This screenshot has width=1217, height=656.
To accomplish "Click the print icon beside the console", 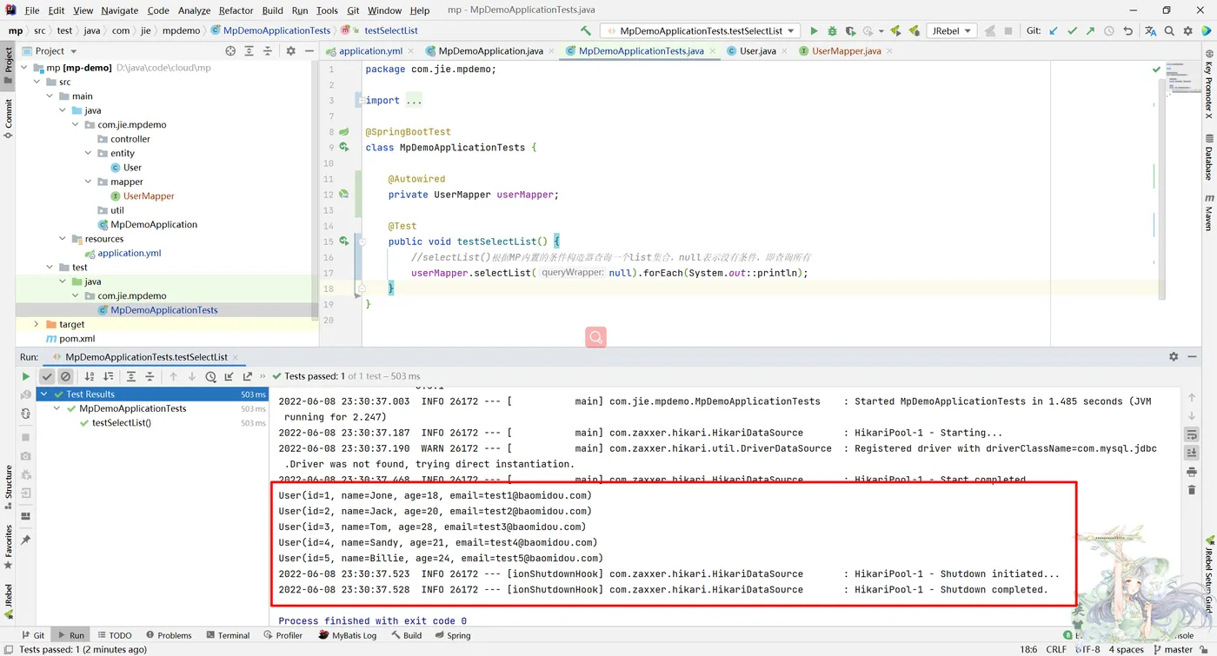I will 1192,472.
